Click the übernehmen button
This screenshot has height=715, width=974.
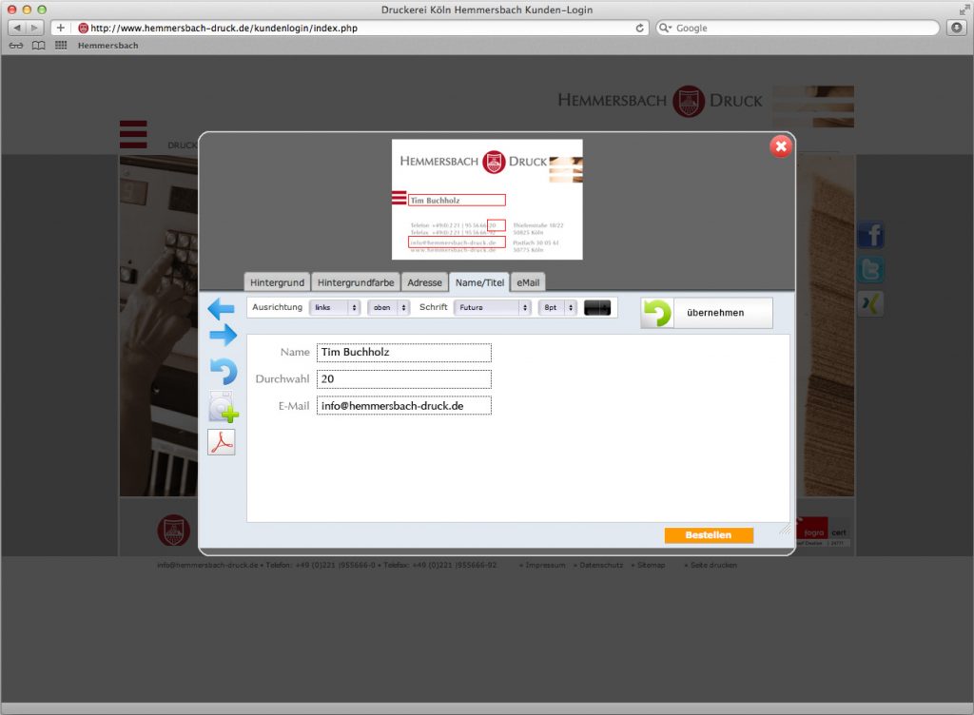pos(707,313)
